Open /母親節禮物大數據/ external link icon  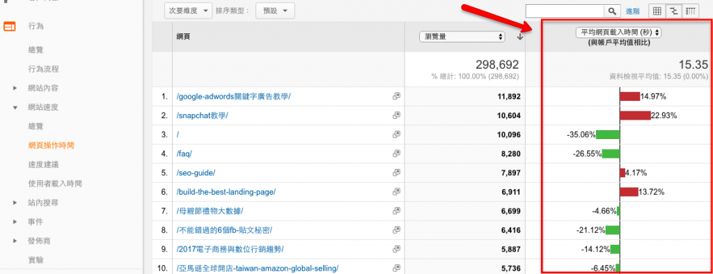point(396,211)
